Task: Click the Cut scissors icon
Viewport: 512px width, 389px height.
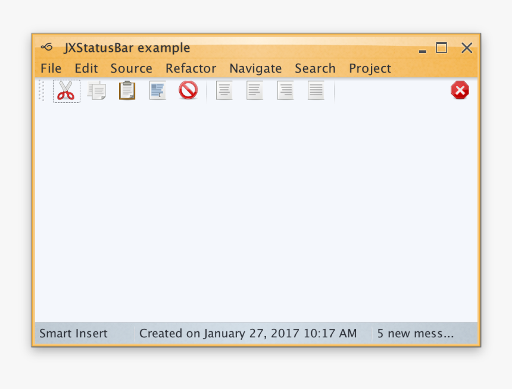Action: click(x=66, y=91)
